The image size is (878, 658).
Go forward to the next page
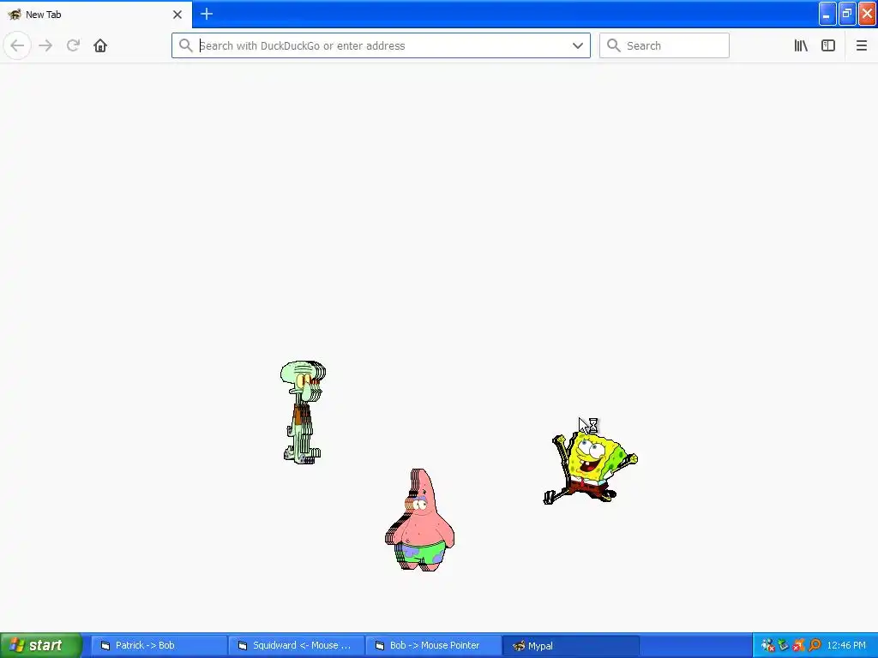pos(46,45)
